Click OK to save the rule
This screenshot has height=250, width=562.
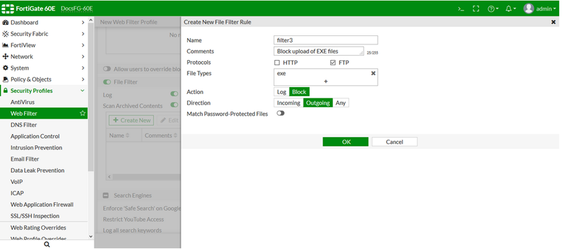pos(345,142)
